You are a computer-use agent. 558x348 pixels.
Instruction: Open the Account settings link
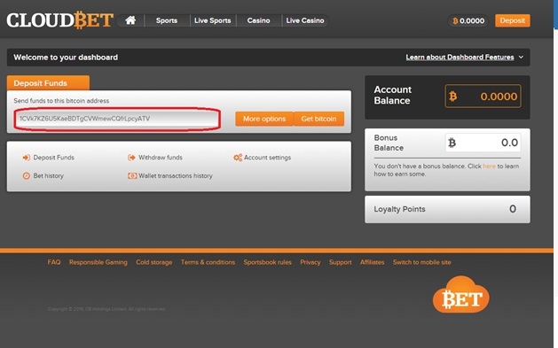(x=267, y=158)
